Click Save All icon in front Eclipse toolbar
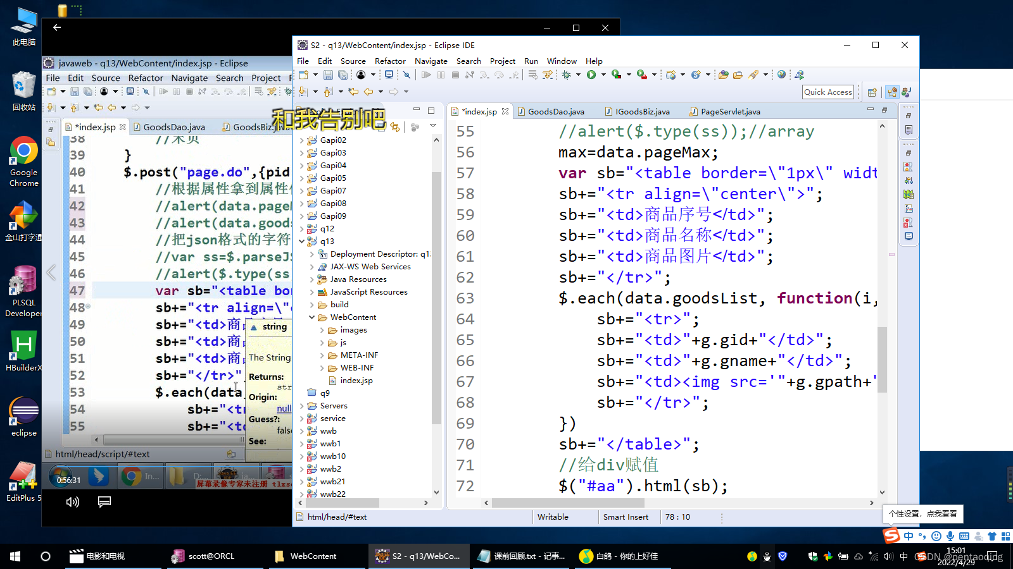 pyautogui.click(x=343, y=75)
